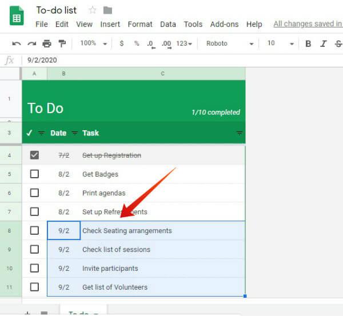Open the Help menu
Viewport: 343px width, 316px height.
click(254, 24)
